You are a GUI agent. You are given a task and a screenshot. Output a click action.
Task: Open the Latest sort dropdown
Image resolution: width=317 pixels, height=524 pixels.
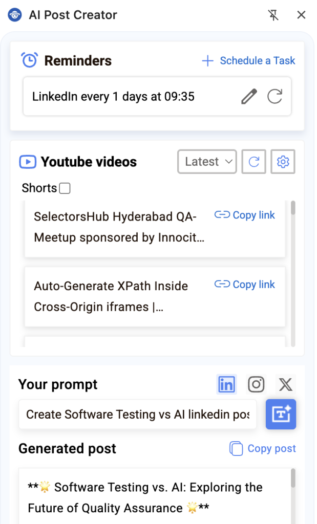(207, 161)
